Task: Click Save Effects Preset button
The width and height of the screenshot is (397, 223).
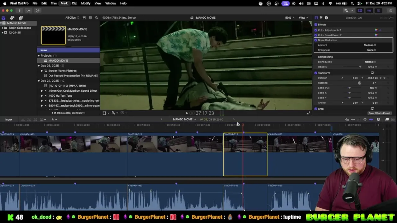Action: (379, 113)
